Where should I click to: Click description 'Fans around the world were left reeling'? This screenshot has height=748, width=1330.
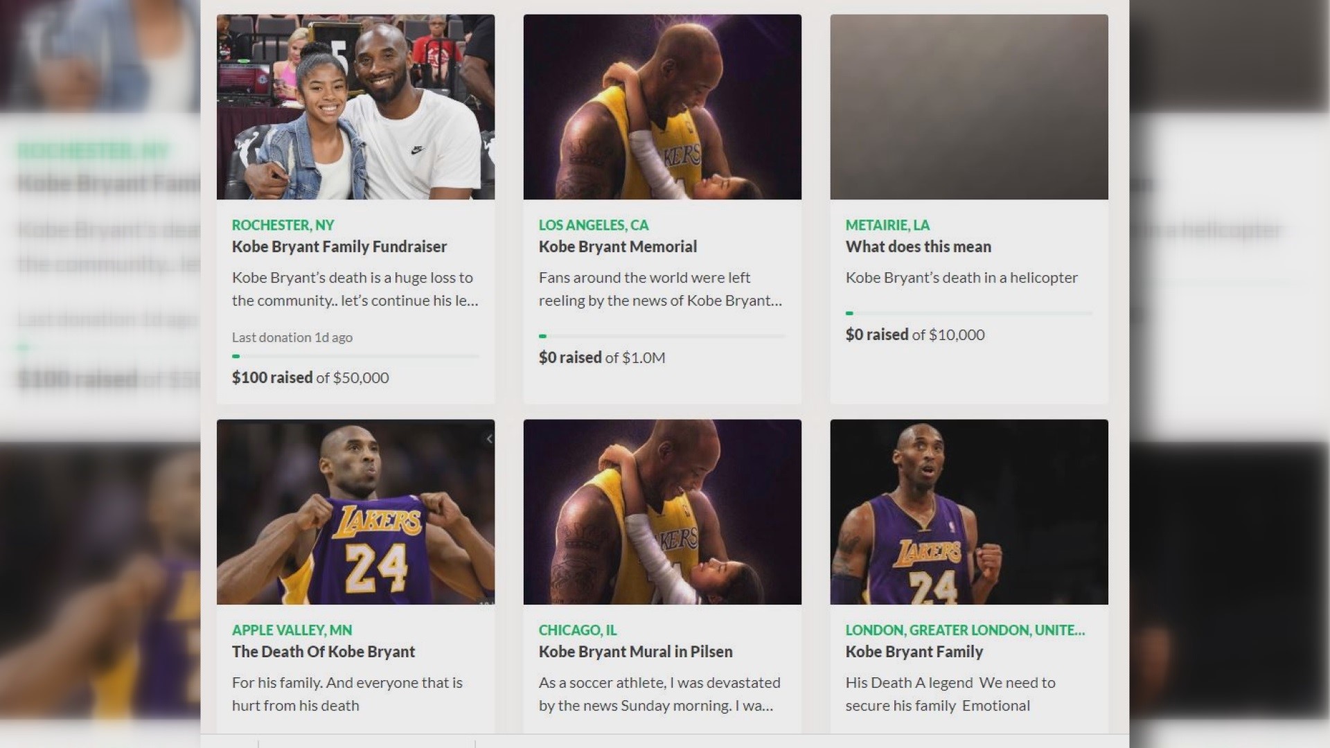point(661,289)
